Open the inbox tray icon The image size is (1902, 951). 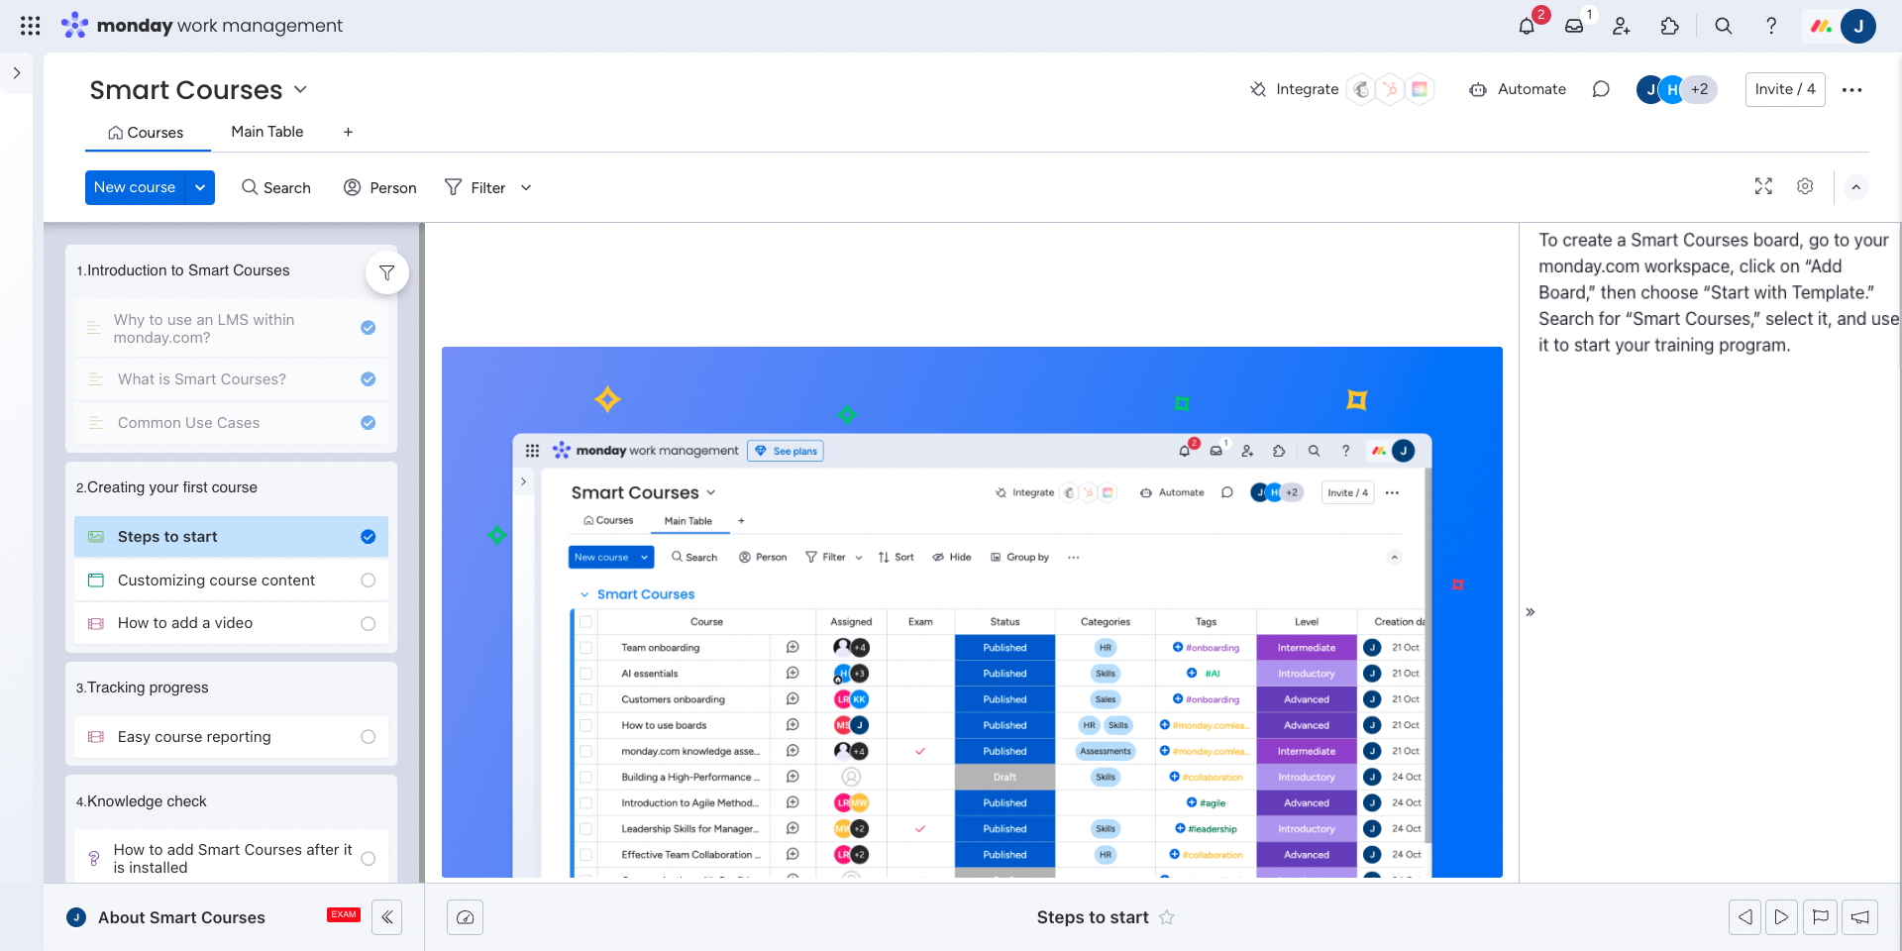tap(1574, 26)
